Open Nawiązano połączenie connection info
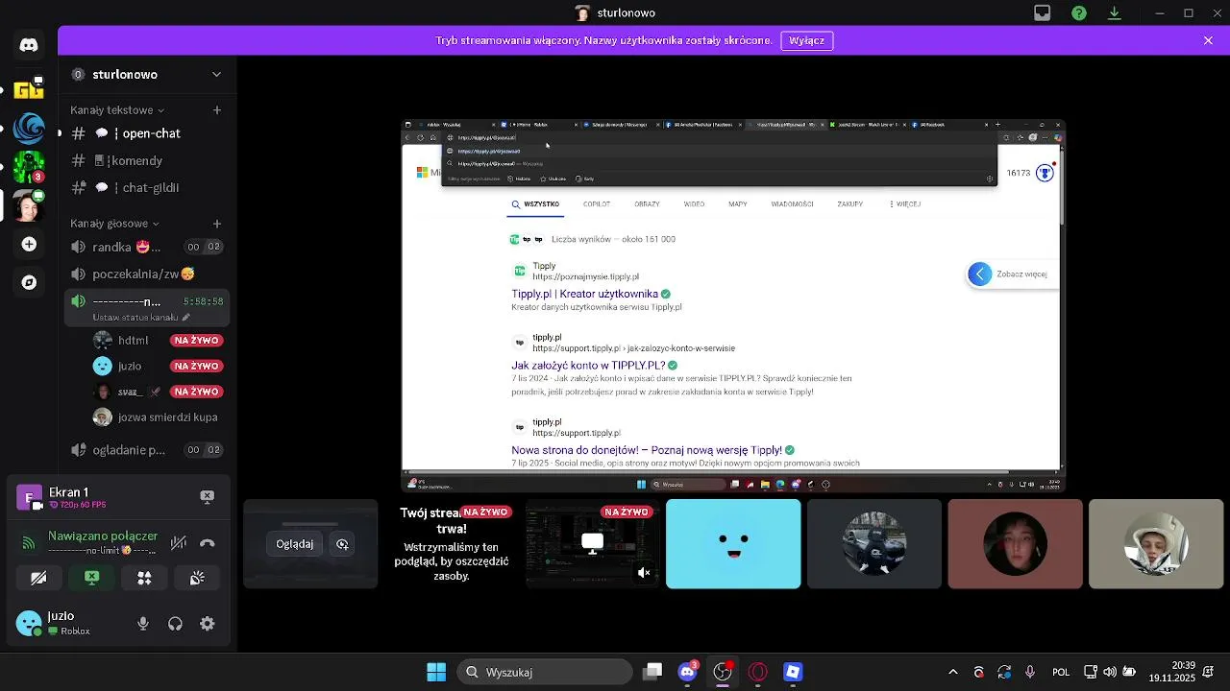The width and height of the screenshot is (1230, 691). [103, 536]
